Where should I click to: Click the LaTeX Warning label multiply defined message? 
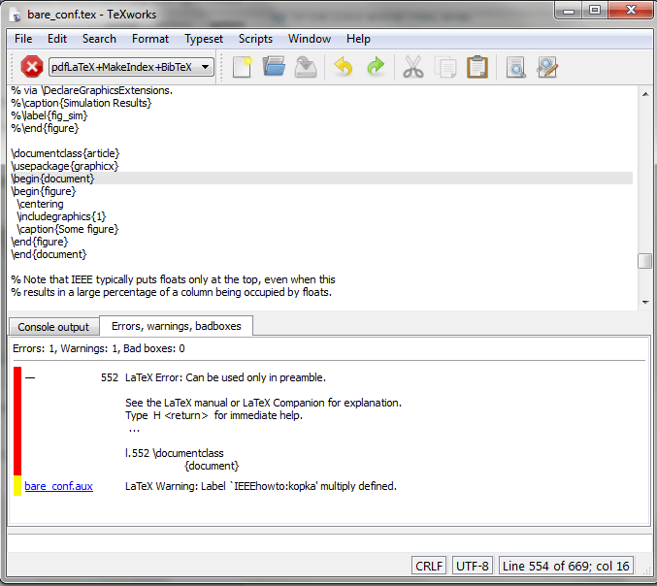261,486
